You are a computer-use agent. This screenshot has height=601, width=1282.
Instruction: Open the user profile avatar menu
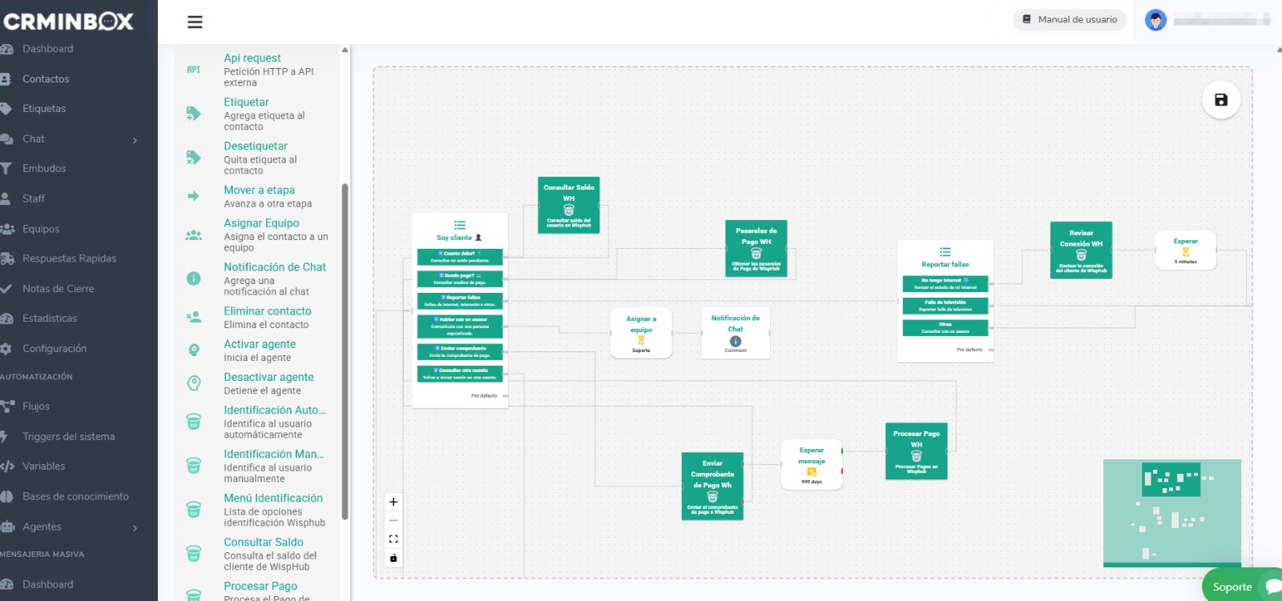click(1155, 20)
